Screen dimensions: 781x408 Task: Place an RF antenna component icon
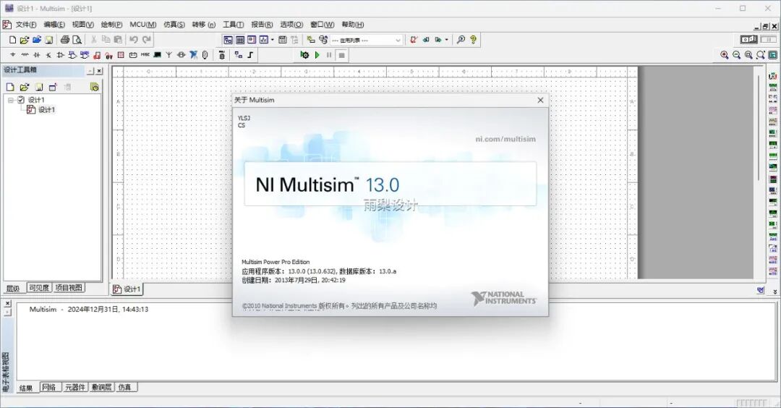(x=168, y=55)
